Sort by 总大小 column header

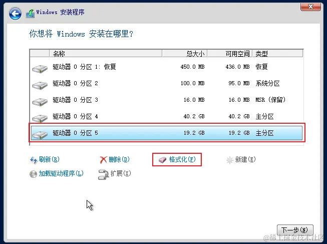tap(185, 54)
